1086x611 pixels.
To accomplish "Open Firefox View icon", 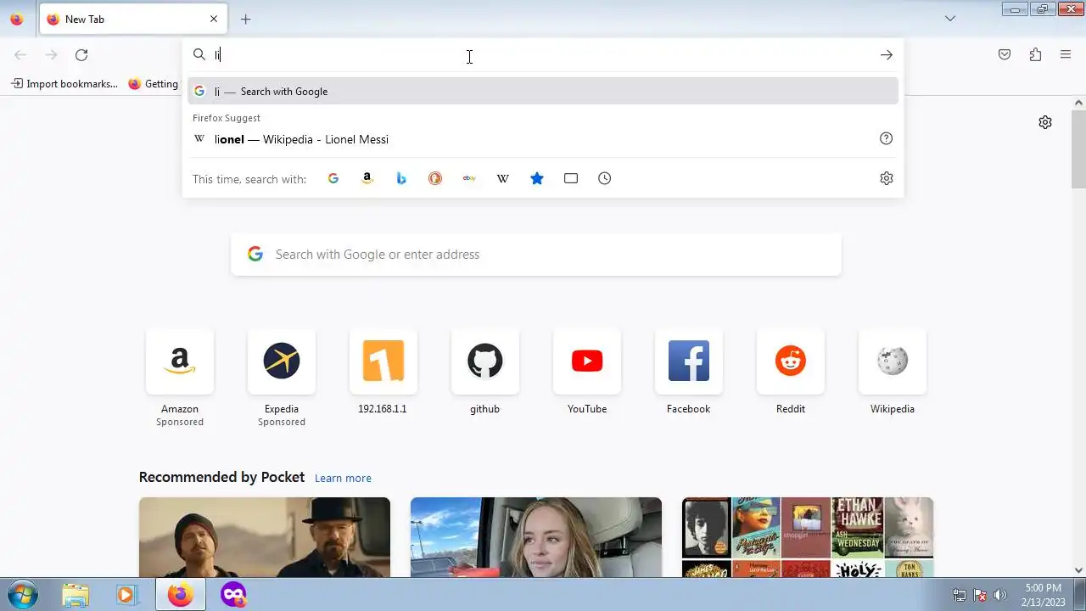I will (x=17, y=19).
